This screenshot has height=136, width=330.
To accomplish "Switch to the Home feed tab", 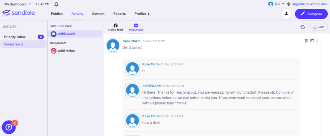I will (x=115, y=27).
